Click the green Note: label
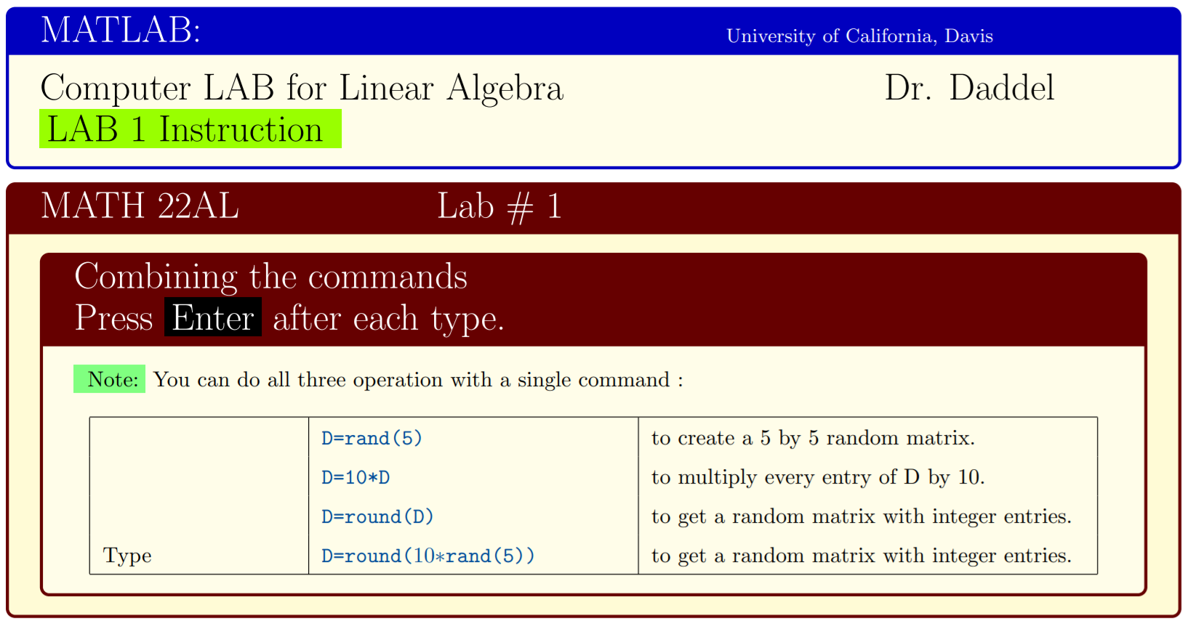This screenshot has width=1188, height=626. [110, 379]
